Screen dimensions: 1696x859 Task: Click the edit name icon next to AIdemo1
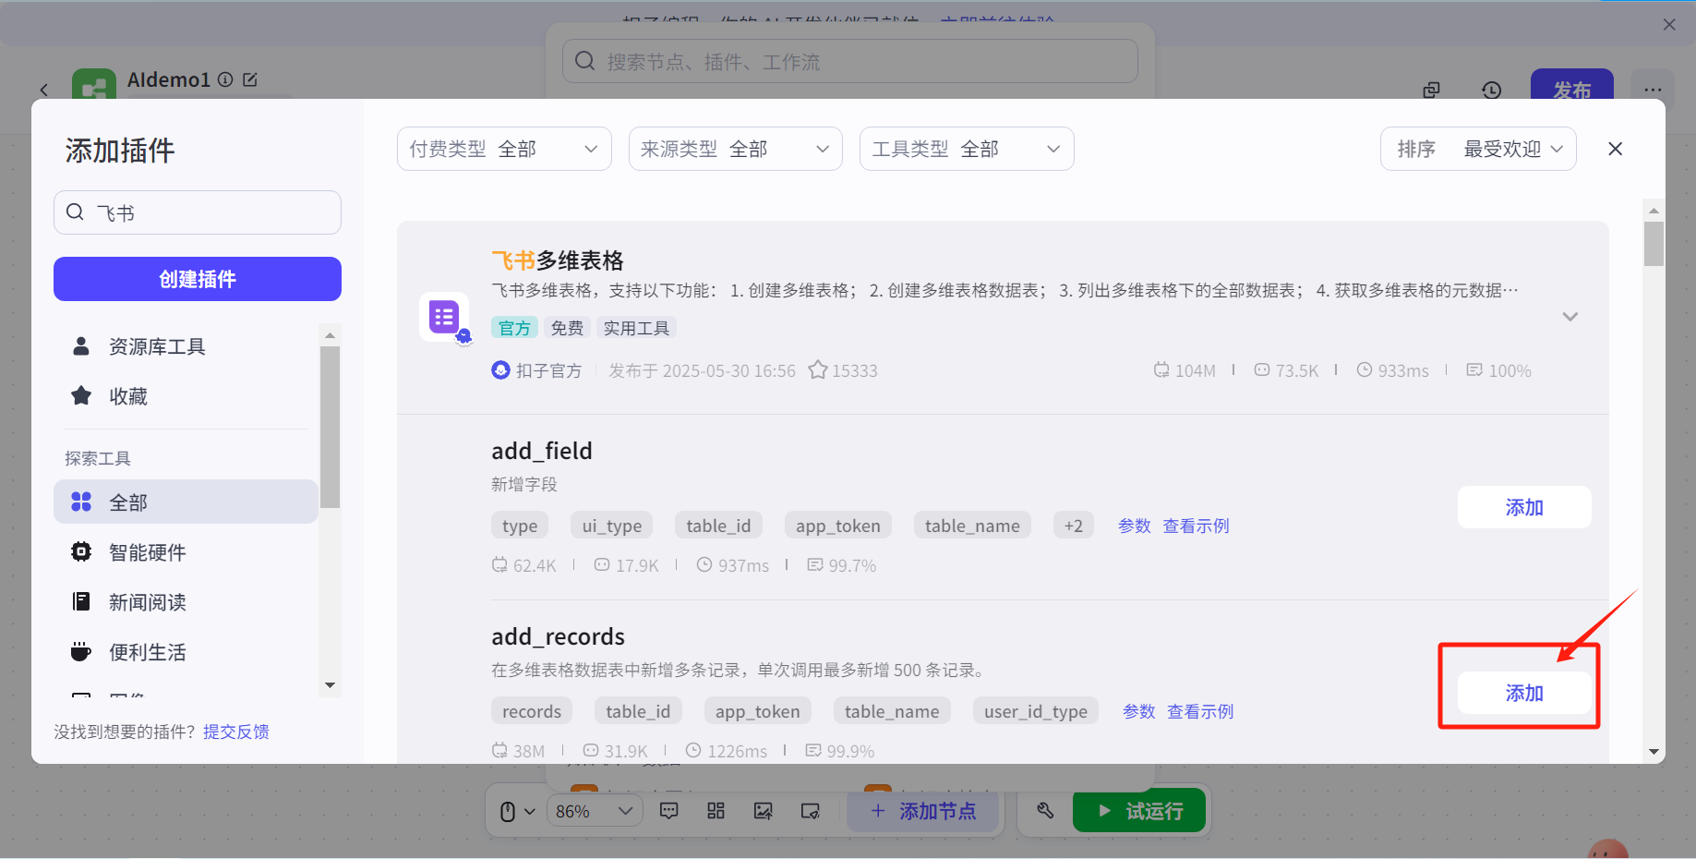point(250,80)
